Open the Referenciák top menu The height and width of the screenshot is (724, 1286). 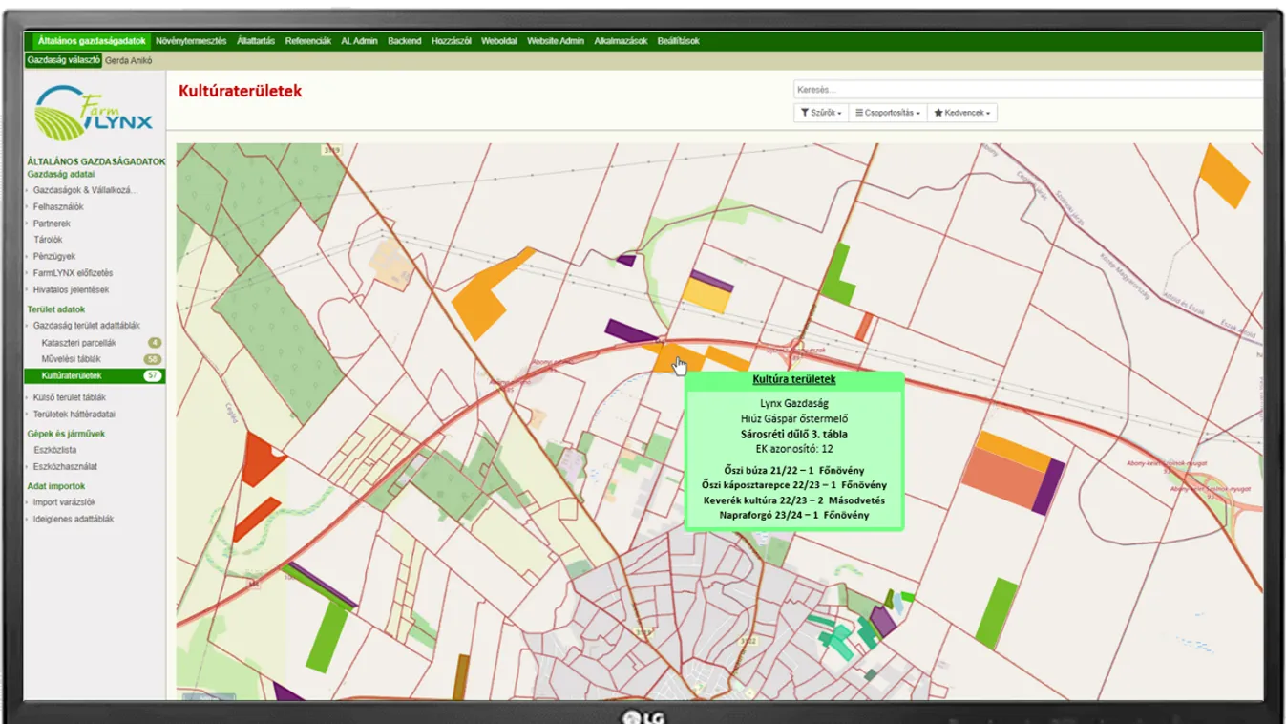(307, 41)
